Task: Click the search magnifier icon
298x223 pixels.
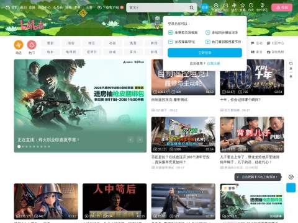Action: click(x=192, y=7)
